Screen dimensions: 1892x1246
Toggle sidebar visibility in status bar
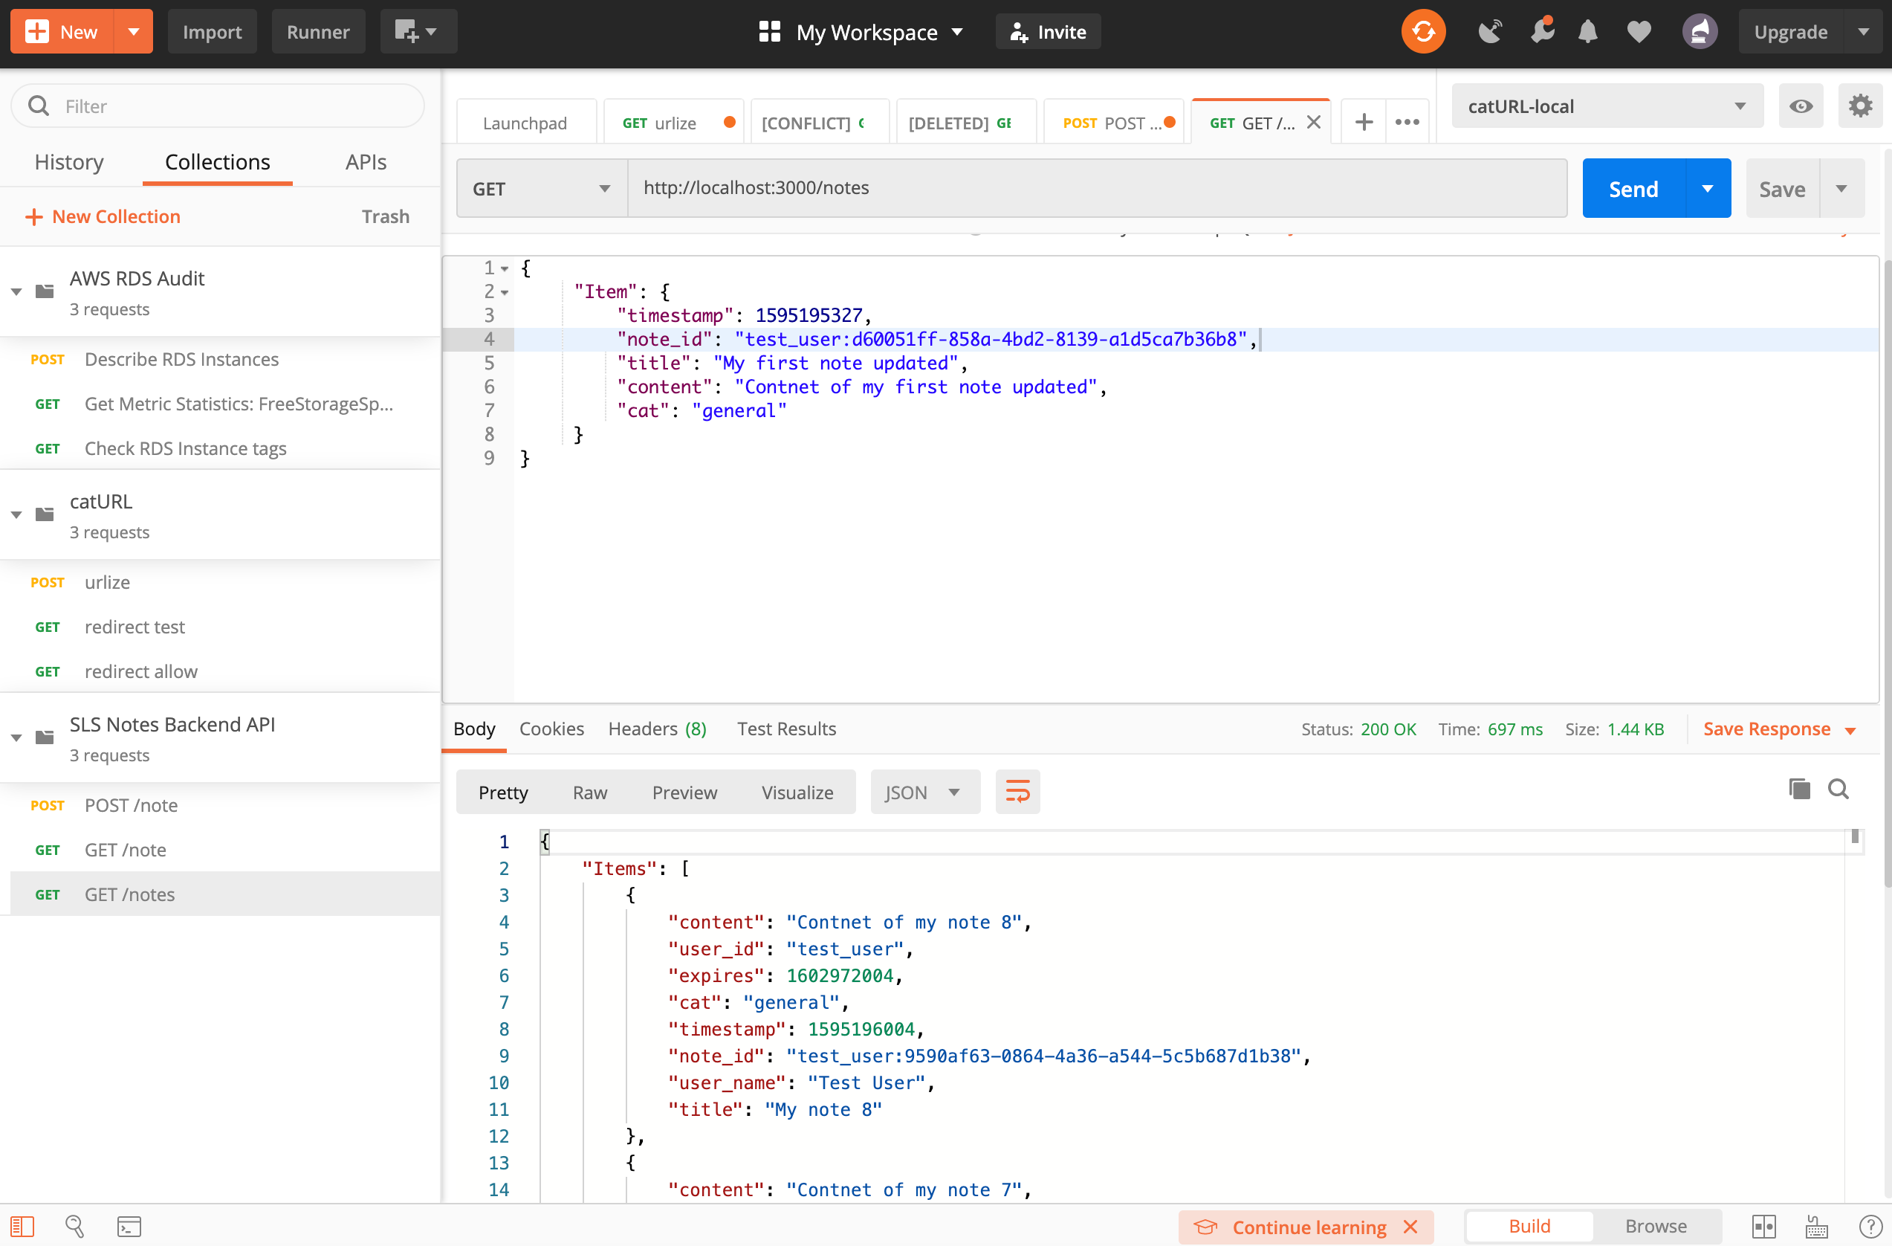pos(22,1226)
